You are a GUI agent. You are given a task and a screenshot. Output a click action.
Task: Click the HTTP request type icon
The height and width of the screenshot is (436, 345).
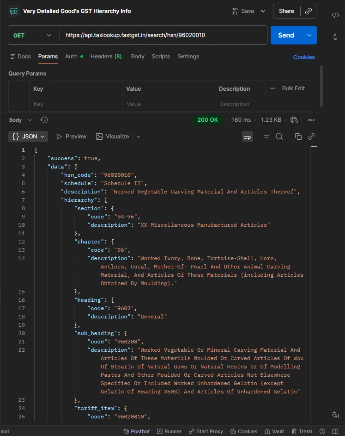pos(13,11)
